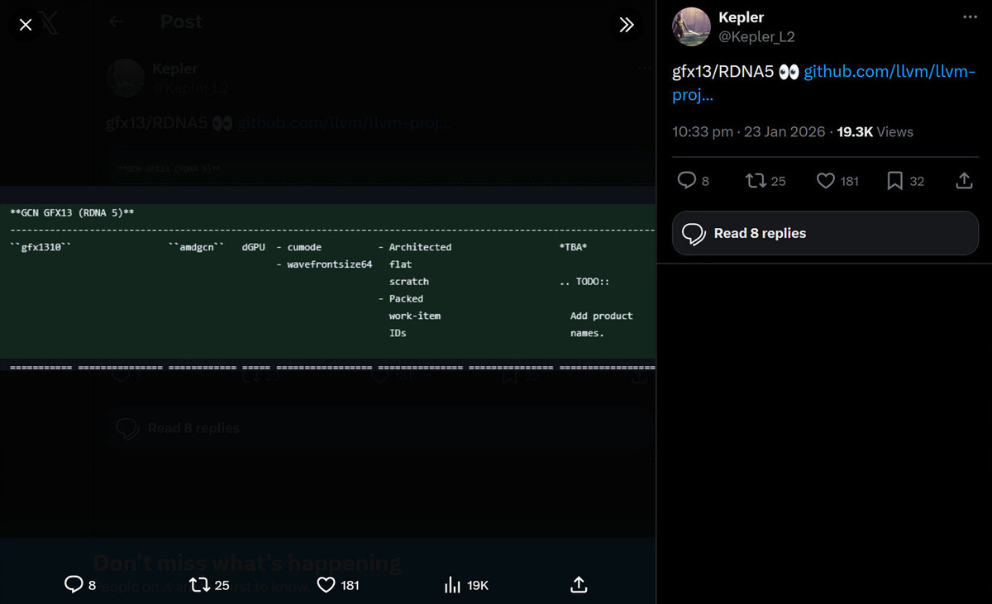
Task: View the 19.3K Views analytics
Action: [875, 131]
